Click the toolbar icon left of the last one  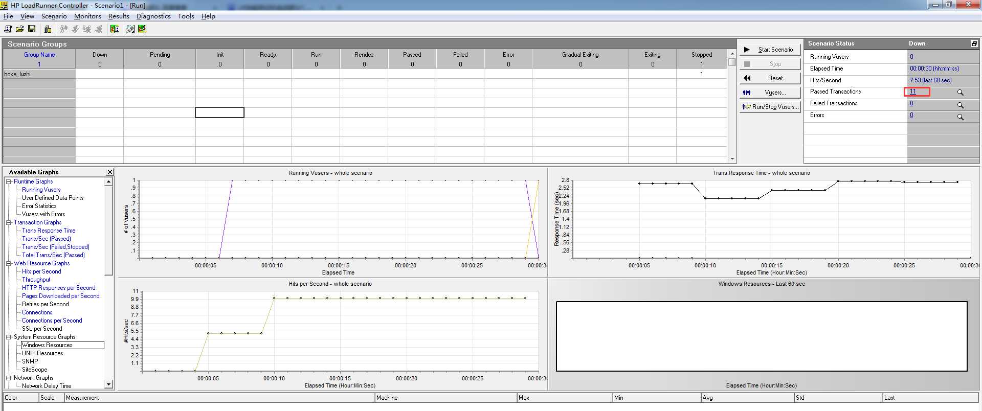130,29
